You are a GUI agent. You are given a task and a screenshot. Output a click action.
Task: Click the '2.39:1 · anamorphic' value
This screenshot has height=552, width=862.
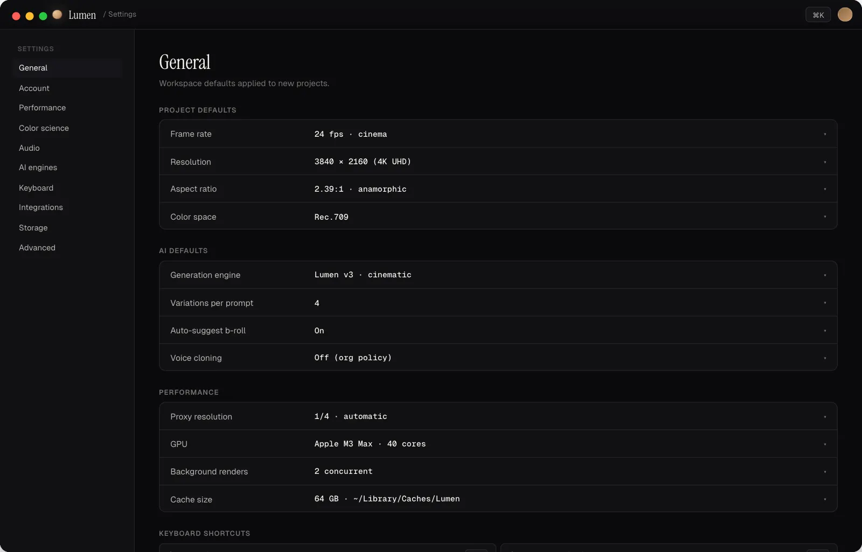360,189
